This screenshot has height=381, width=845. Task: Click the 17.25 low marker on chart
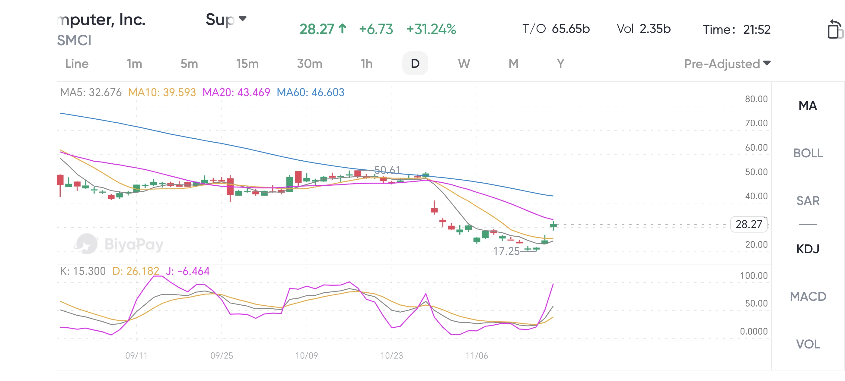coord(506,251)
